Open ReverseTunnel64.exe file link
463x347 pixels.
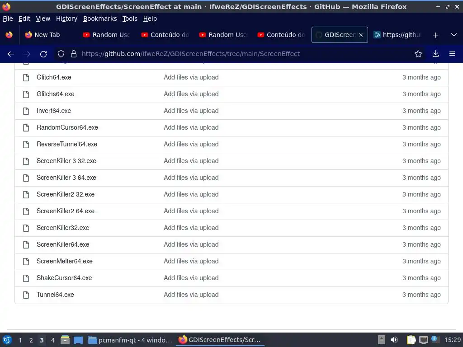click(67, 144)
